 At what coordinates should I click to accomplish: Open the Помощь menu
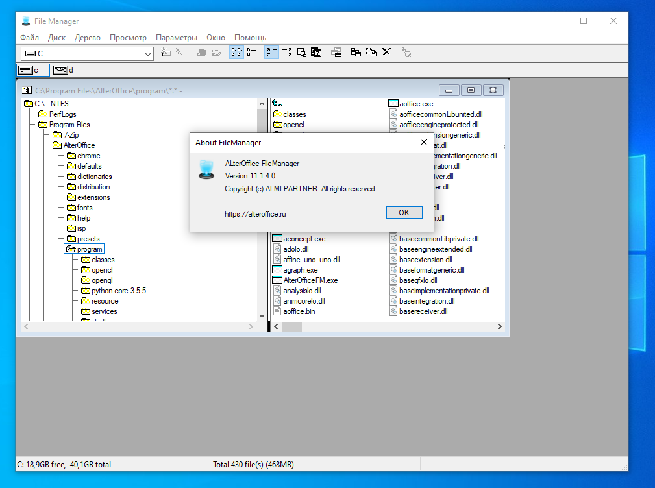250,38
